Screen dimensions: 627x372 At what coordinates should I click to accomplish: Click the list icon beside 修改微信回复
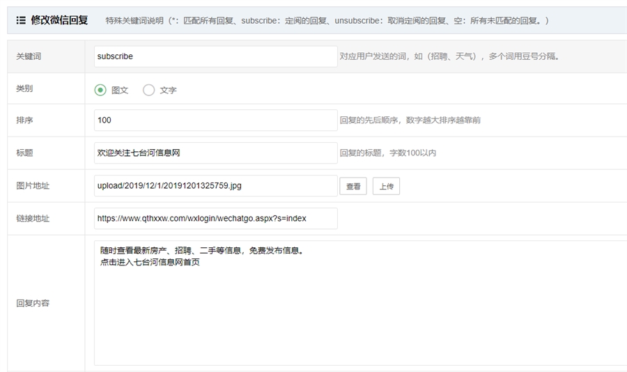[21, 21]
